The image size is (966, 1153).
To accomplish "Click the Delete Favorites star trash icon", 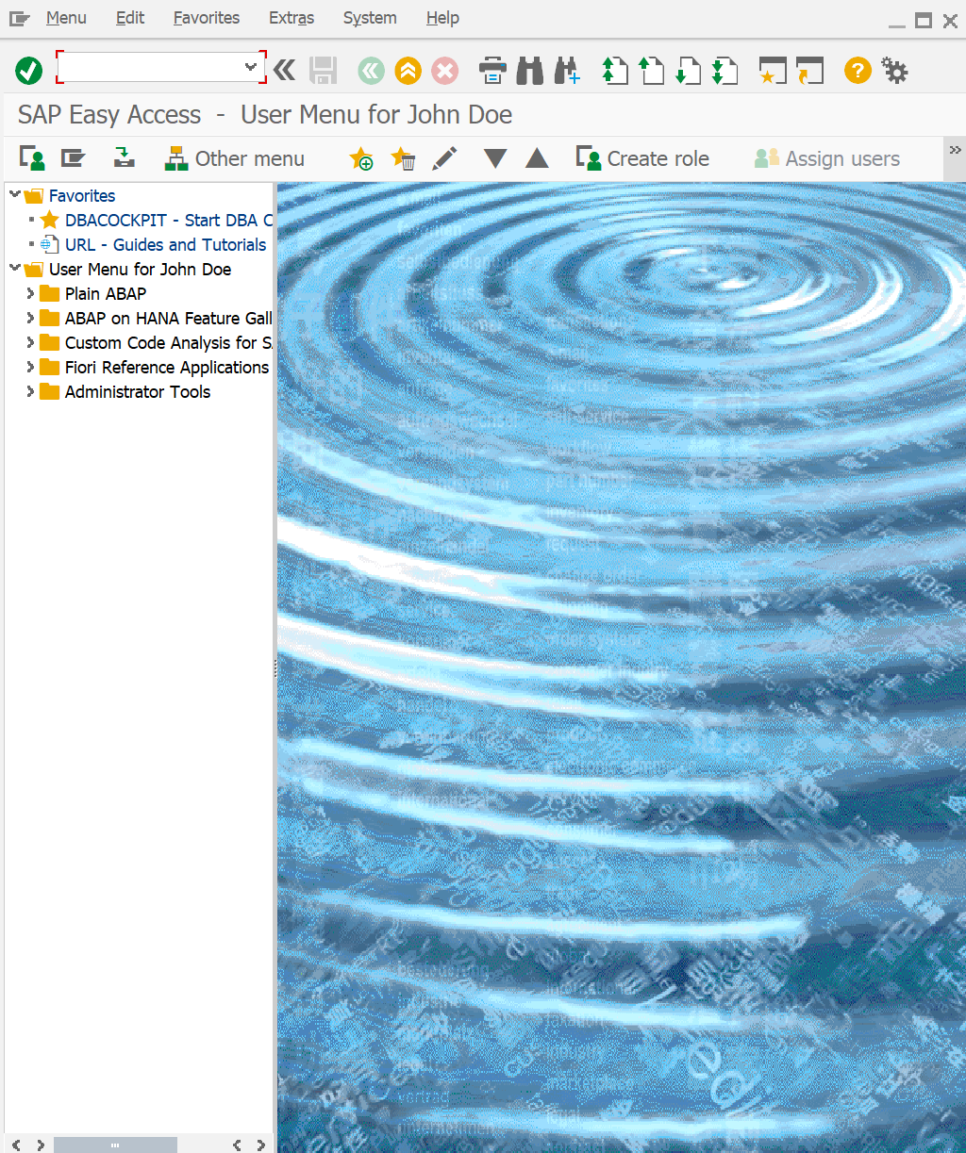I will click(403, 158).
